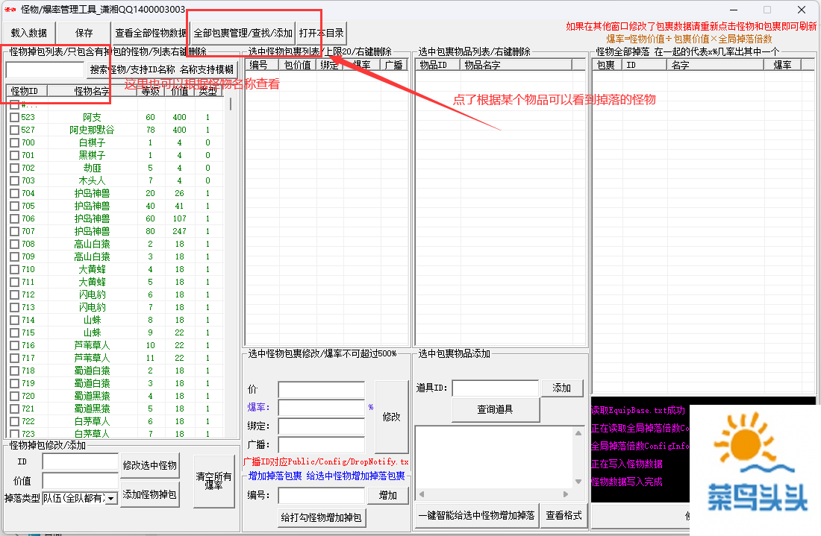Screen dimensions: 821x536
Task: Click the 广播 input field
Action: pos(322,445)
